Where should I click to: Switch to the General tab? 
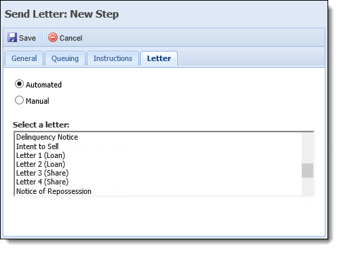(x=24, y=58)
